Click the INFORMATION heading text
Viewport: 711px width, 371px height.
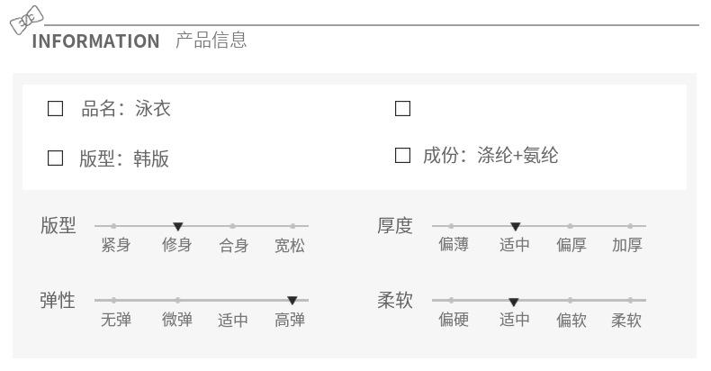[95, 41]
